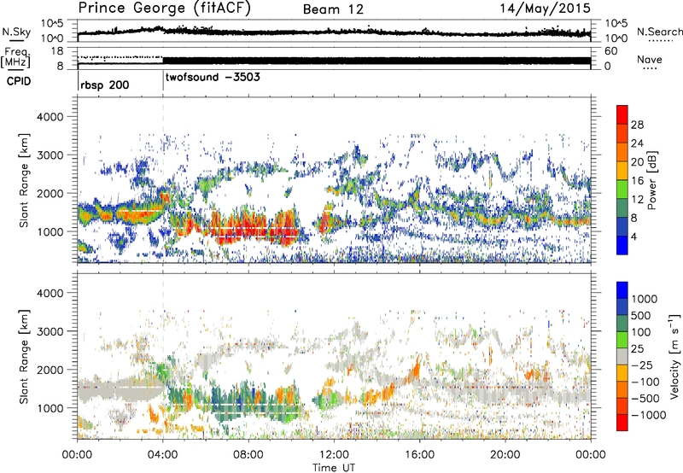The width and height of the screenshot is (683, 473).
Task: Click the "500" velocity colorbar value
Action: click(641, 315)
